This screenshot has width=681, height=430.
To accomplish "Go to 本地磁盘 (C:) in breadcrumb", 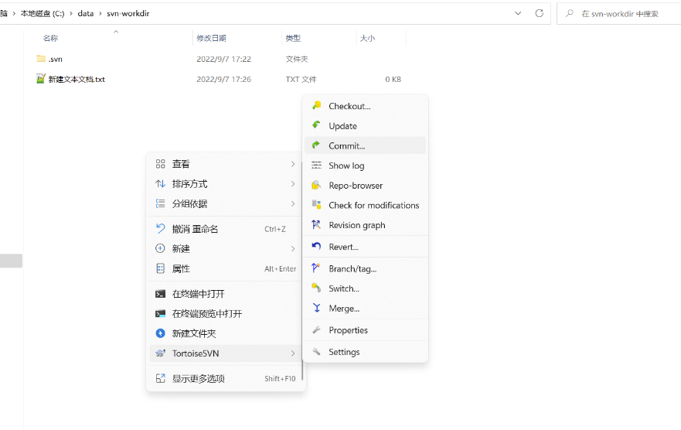I will 43,13.
